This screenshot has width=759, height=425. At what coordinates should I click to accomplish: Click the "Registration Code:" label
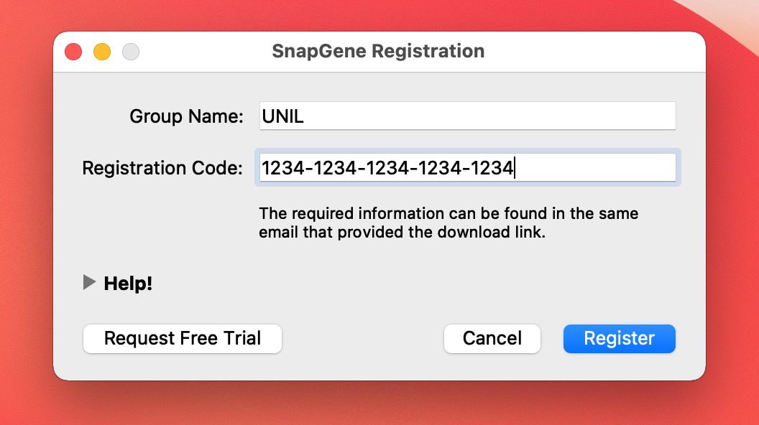[x=163, y=168]
